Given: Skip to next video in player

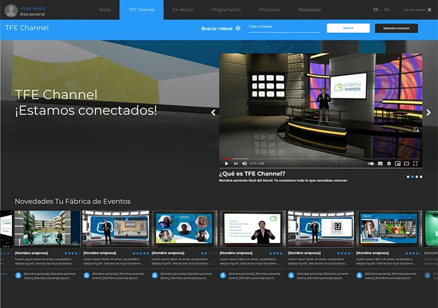Looking at the screenshot, I should coord(236,163).
